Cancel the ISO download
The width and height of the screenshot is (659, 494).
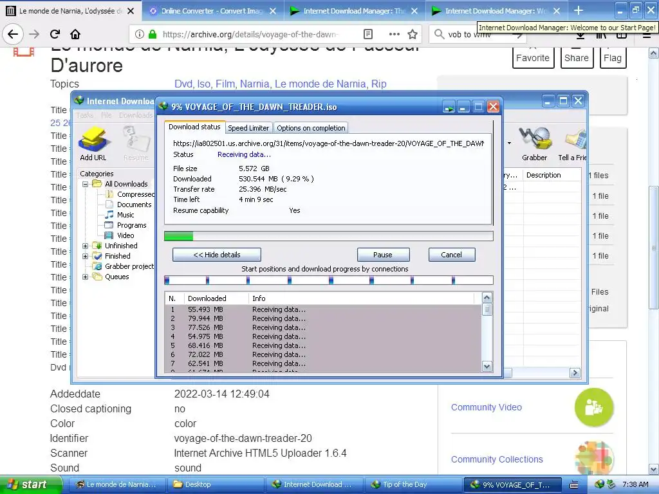coord(452,255)
